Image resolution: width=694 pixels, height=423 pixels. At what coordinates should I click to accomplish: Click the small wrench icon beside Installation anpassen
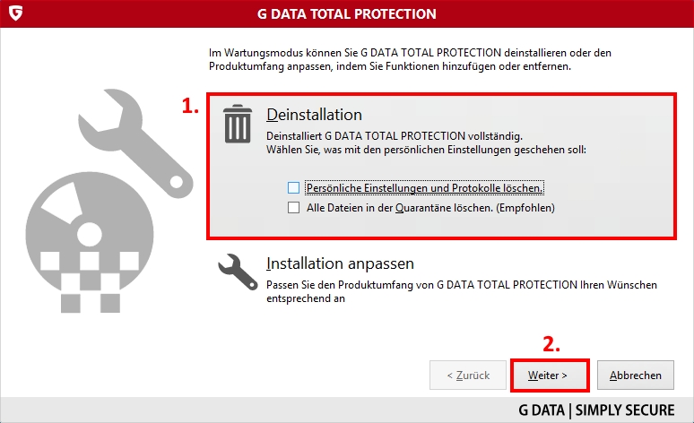pos(238,272)
